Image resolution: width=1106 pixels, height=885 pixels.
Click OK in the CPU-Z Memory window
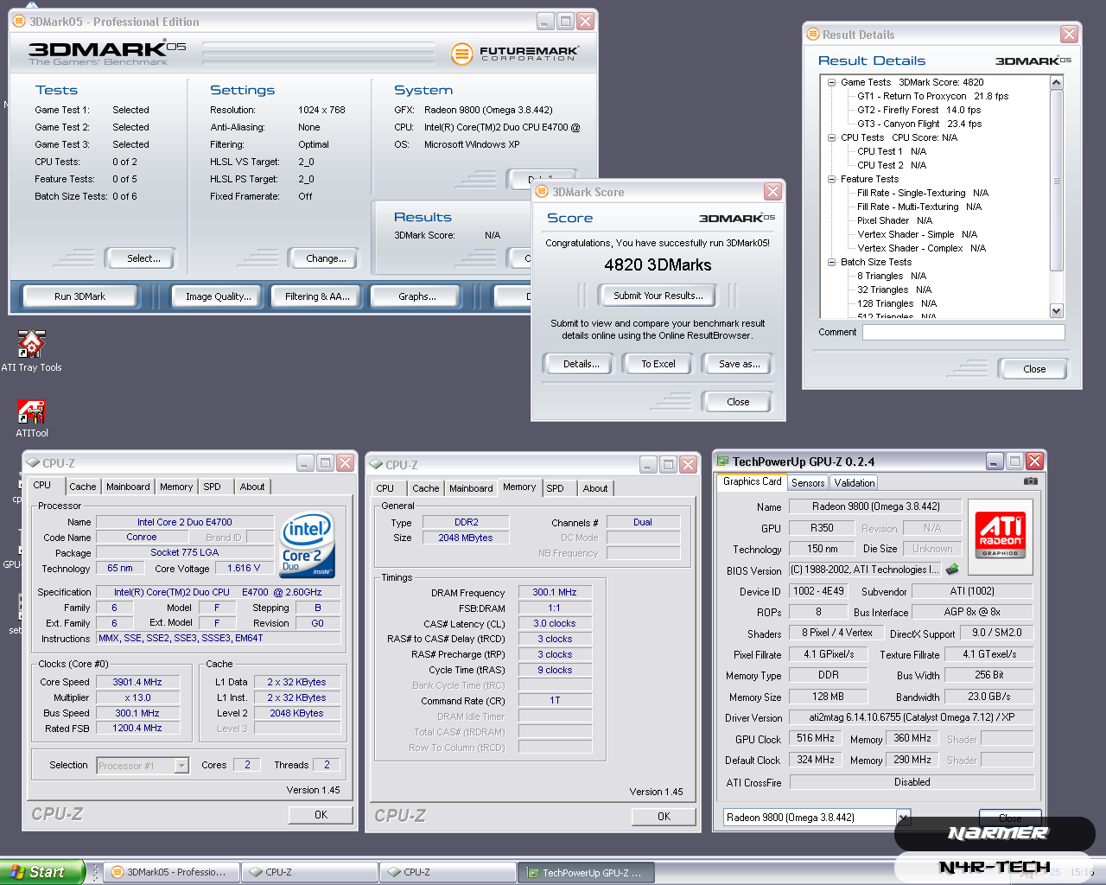click(664, 817)
